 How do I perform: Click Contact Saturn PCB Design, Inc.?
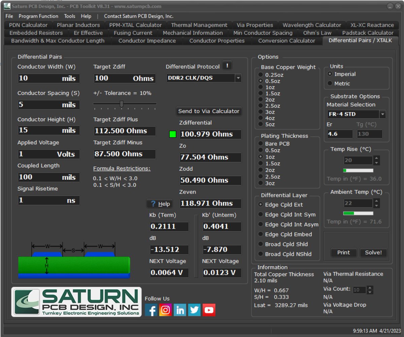pyautogui.click(x=139, y=16)
